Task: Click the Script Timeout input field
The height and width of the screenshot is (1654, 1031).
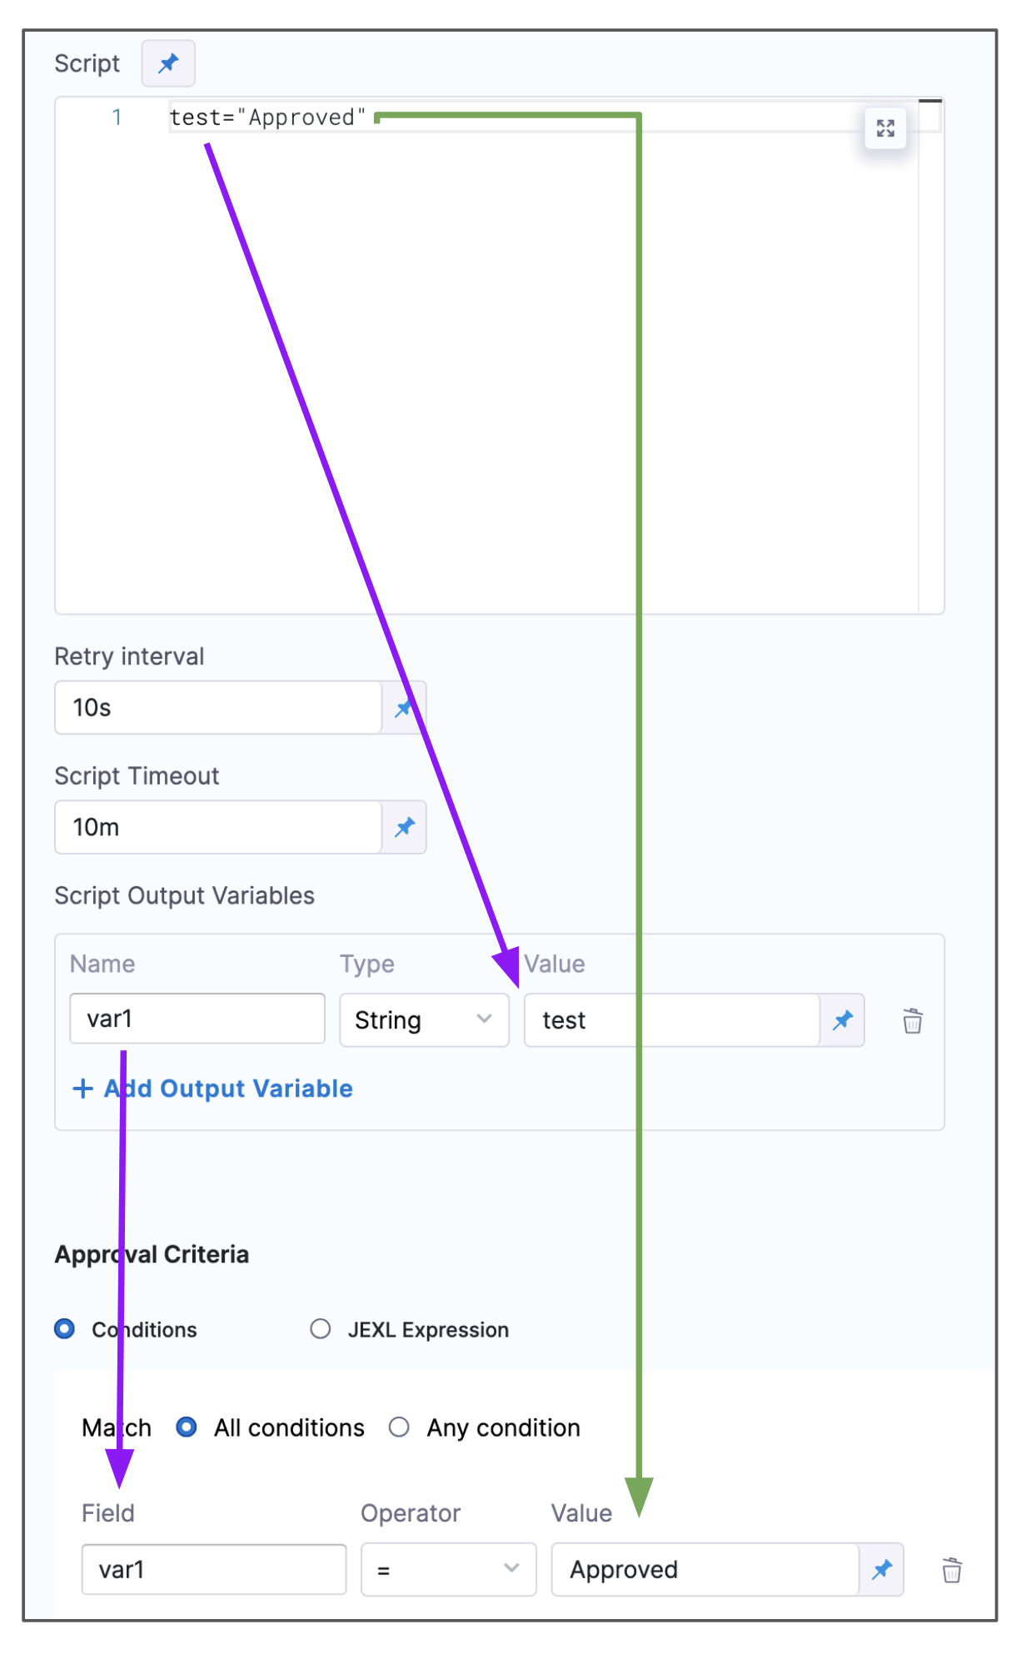Action: click(x=218, y=827)
